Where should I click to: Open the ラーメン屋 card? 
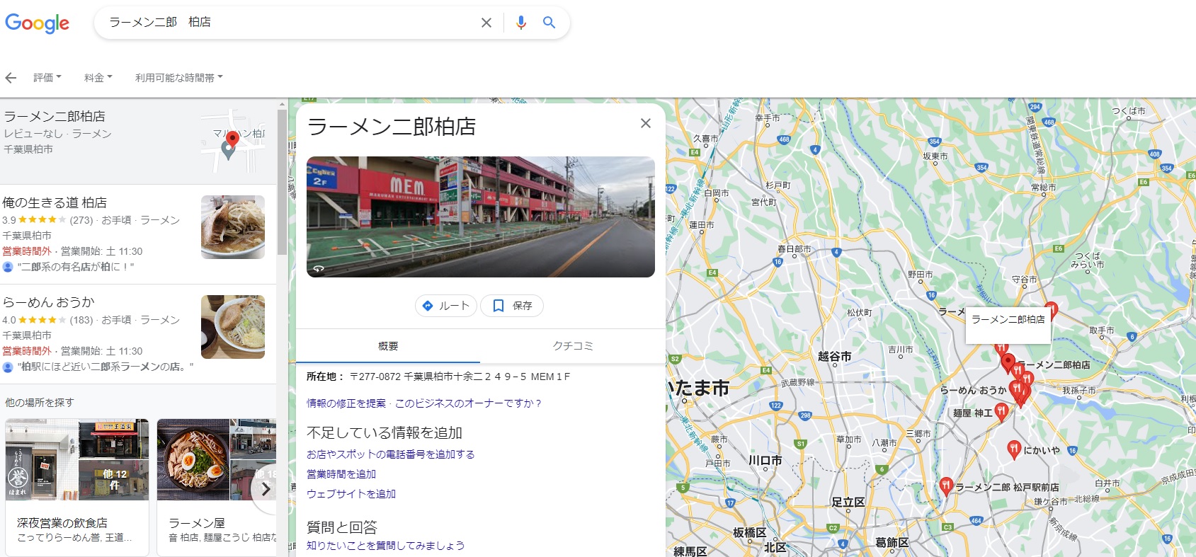pos(217,487)
